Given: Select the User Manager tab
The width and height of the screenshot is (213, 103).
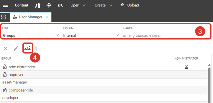Looking at the screenshot, I should point(28,17).
